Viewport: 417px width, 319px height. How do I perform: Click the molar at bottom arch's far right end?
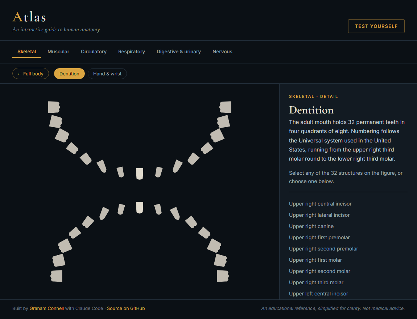point(223,276)
